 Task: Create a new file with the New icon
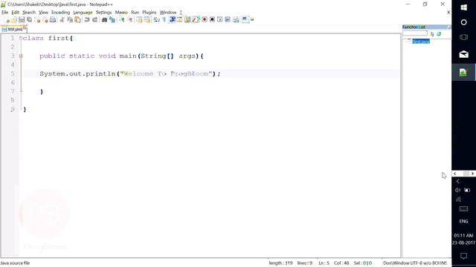(x=7, y=20)
